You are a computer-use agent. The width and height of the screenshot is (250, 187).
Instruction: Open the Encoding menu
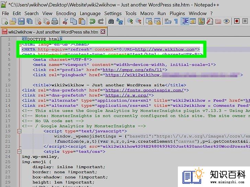tap(66, 13)
